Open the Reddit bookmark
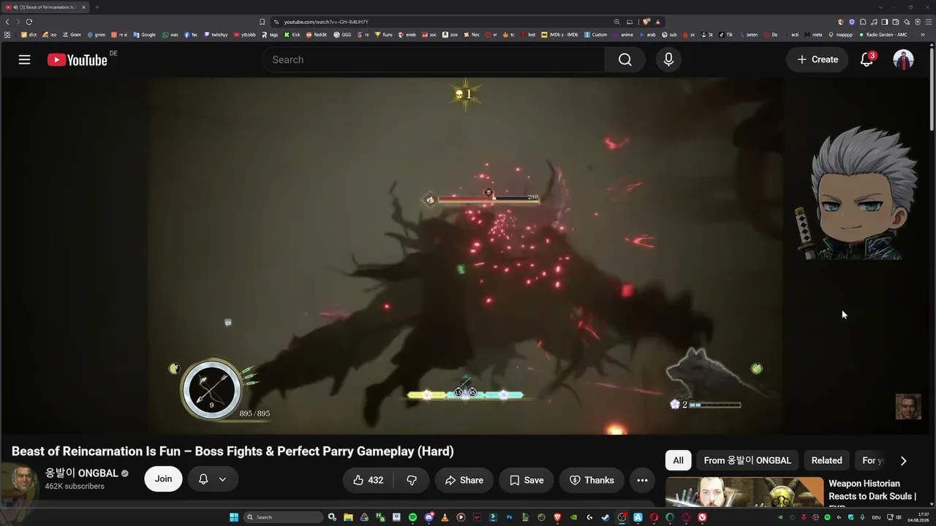 pos(317,34)
